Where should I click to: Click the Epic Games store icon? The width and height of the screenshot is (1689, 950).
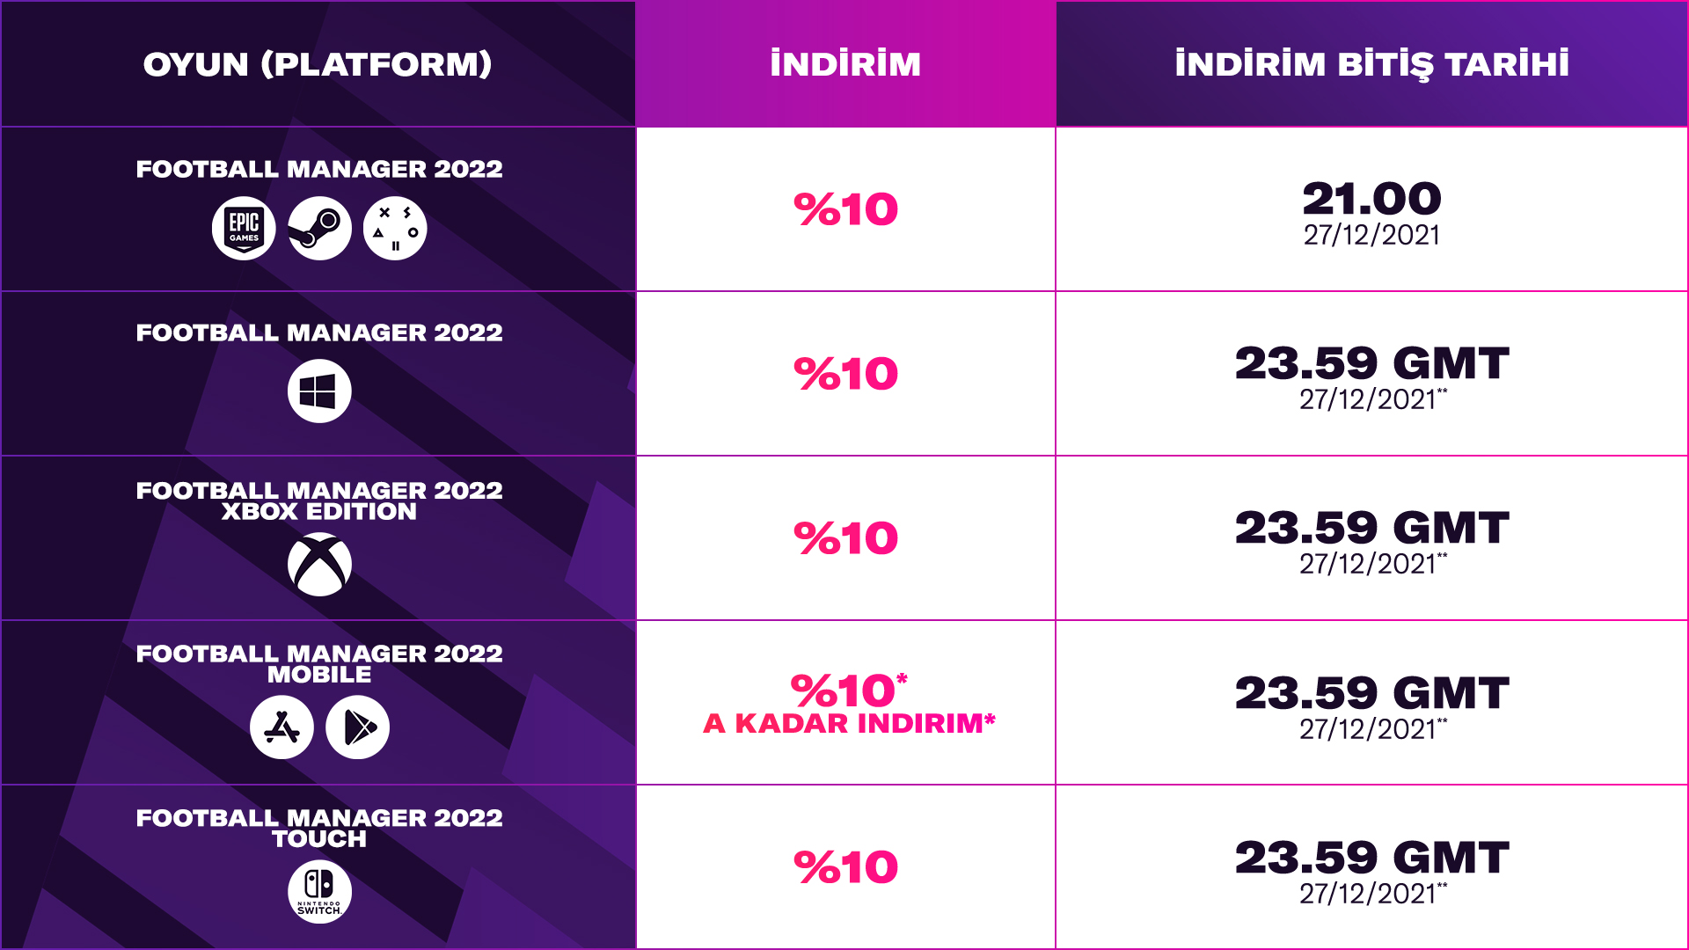pos(244,229)
